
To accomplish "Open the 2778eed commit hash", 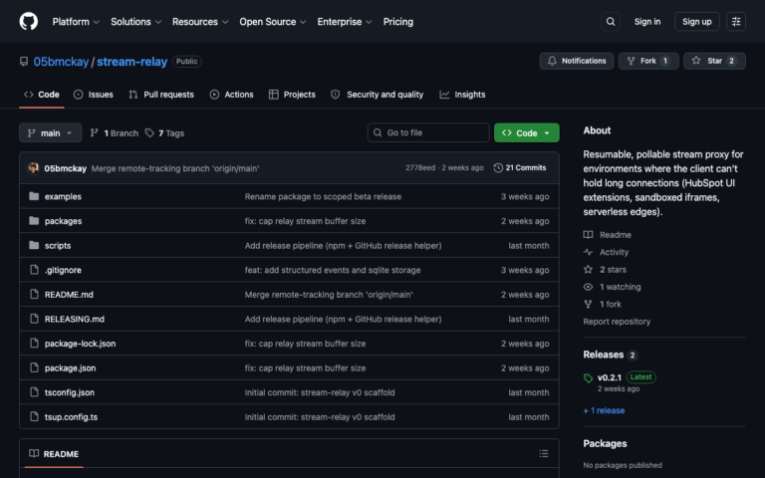I will pos(420,167).
